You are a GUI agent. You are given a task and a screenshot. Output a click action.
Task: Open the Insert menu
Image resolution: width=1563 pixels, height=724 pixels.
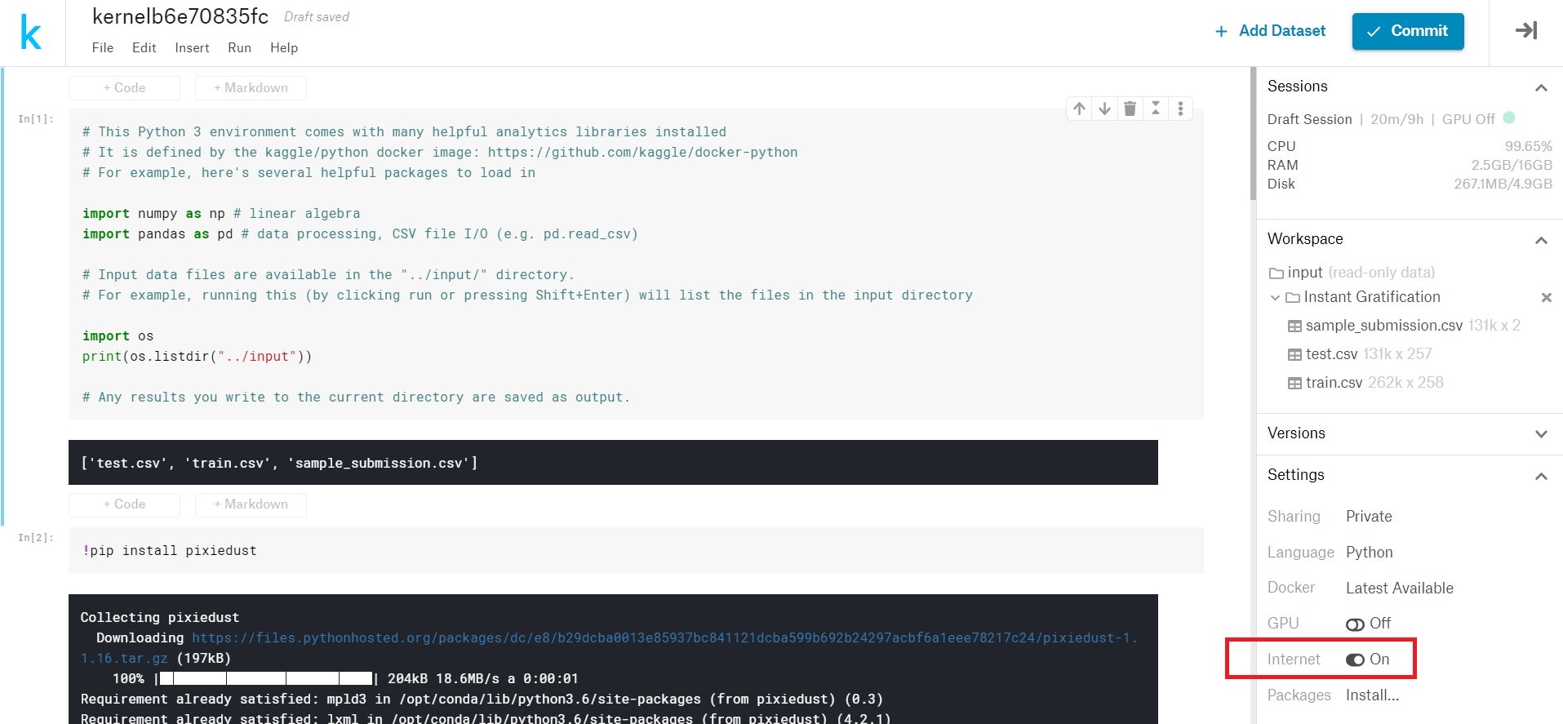click(192, 48)
